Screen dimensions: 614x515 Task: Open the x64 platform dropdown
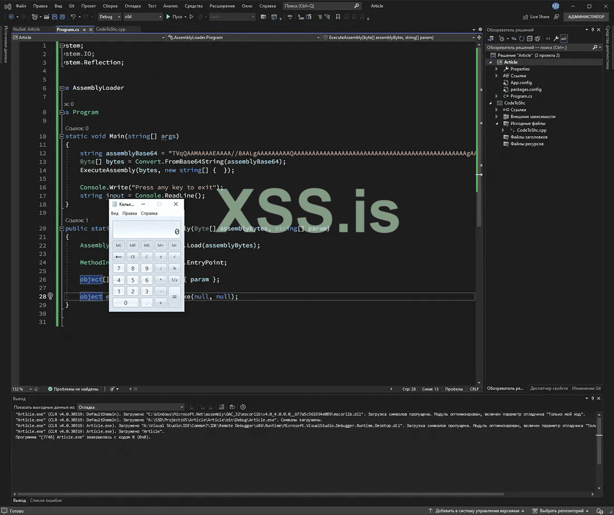click(142, 17)
